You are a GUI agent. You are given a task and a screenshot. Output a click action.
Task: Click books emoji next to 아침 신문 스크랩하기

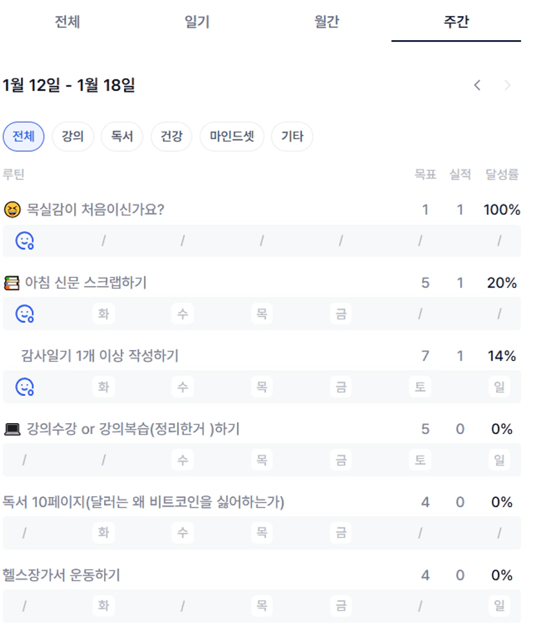coord(12,283)
